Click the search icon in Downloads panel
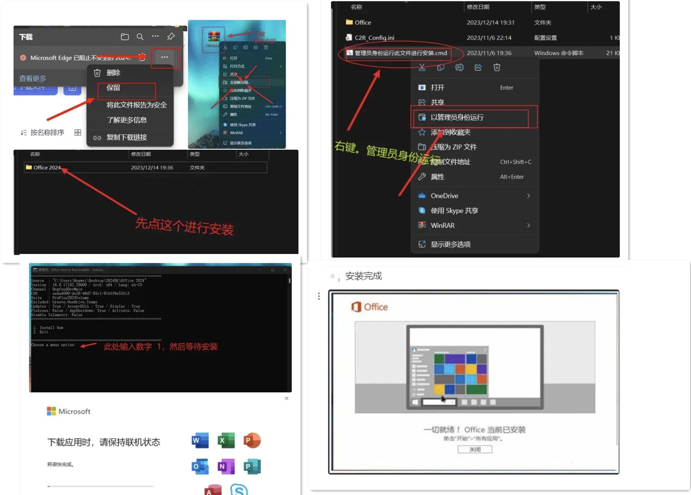Image resolution: width=691 pixels, height=495 pixels. 140,37
